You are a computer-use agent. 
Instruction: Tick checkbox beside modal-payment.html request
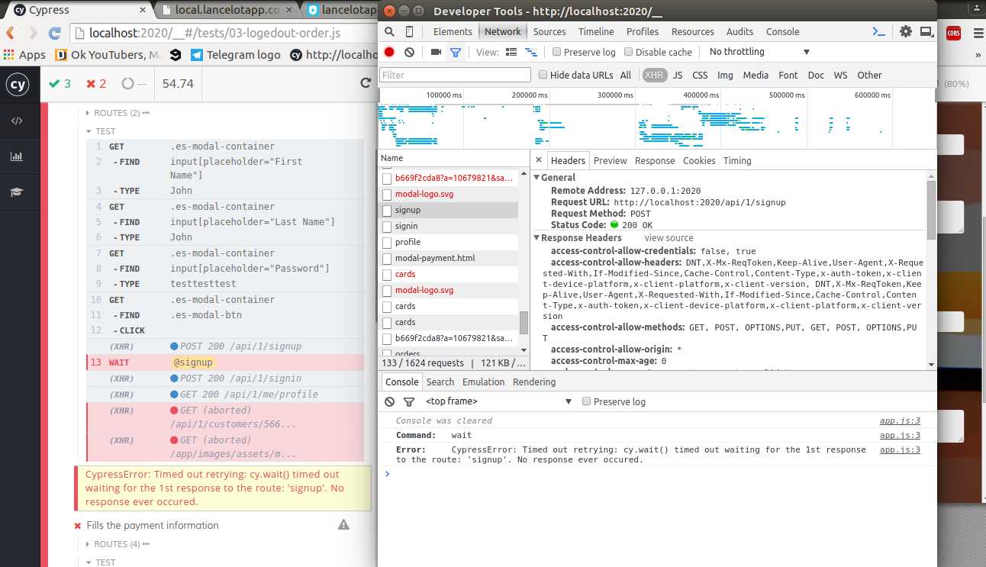click(x=387, y=258)
